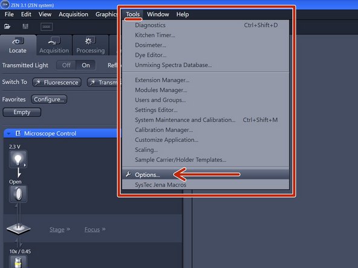Switch Transmitted Light to On

click(86, 65)
